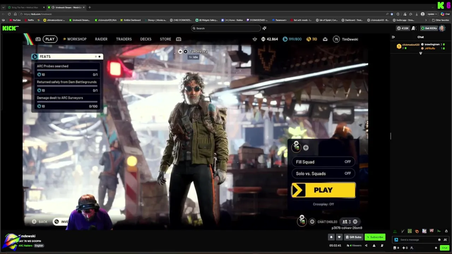The height and width of the screenshot is (254, 452).
Task: Click Returned safely from Dam Battlegrounds feat
Action: [67, 86]
